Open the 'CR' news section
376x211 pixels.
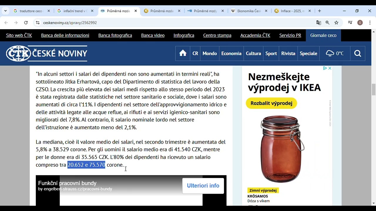(195, 53)
